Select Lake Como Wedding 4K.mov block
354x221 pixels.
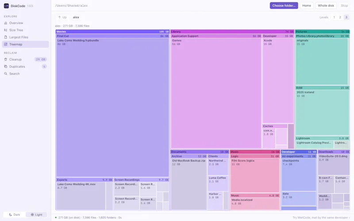click(81, 196)
